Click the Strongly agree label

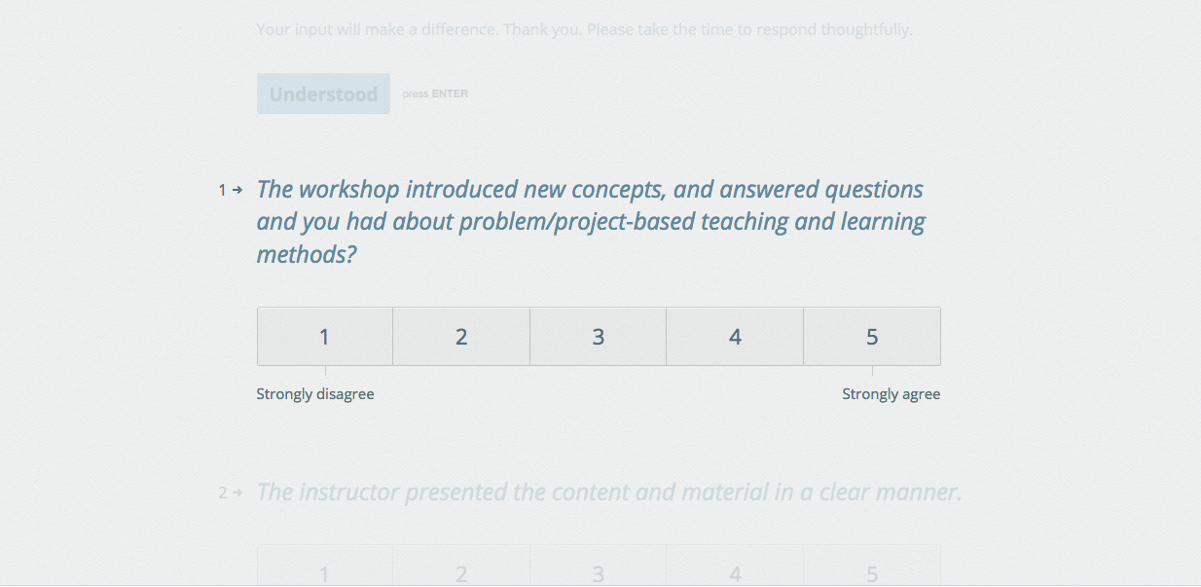[891, 394]
